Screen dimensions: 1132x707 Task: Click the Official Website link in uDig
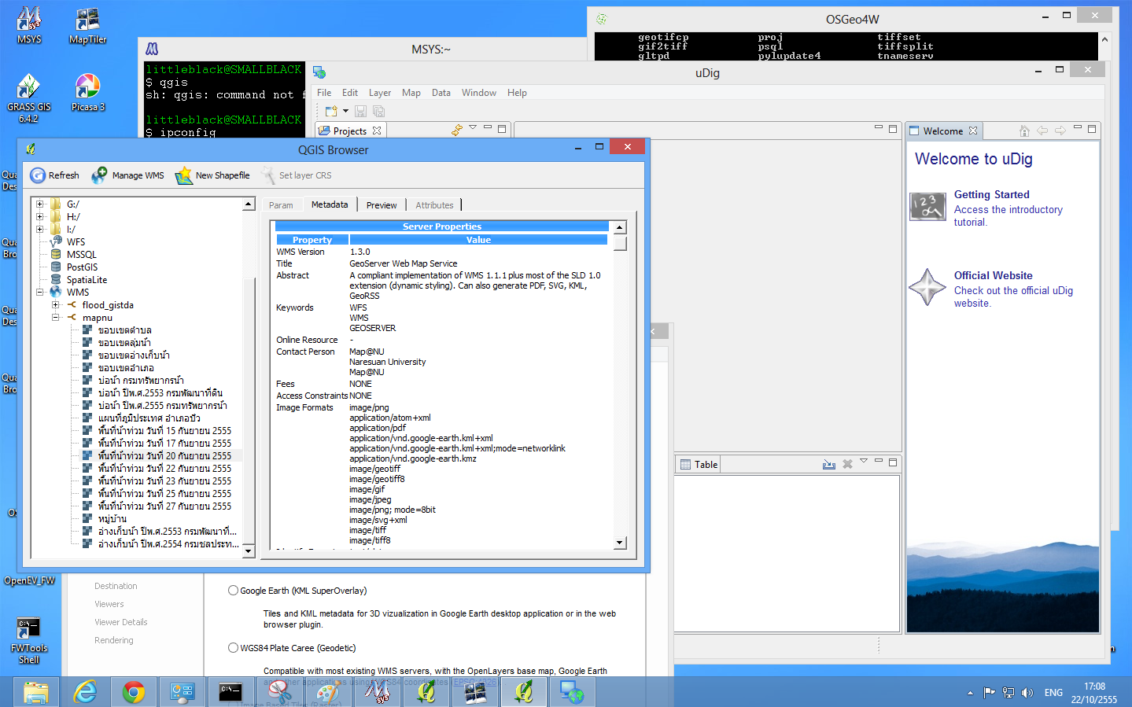[993, 275]
